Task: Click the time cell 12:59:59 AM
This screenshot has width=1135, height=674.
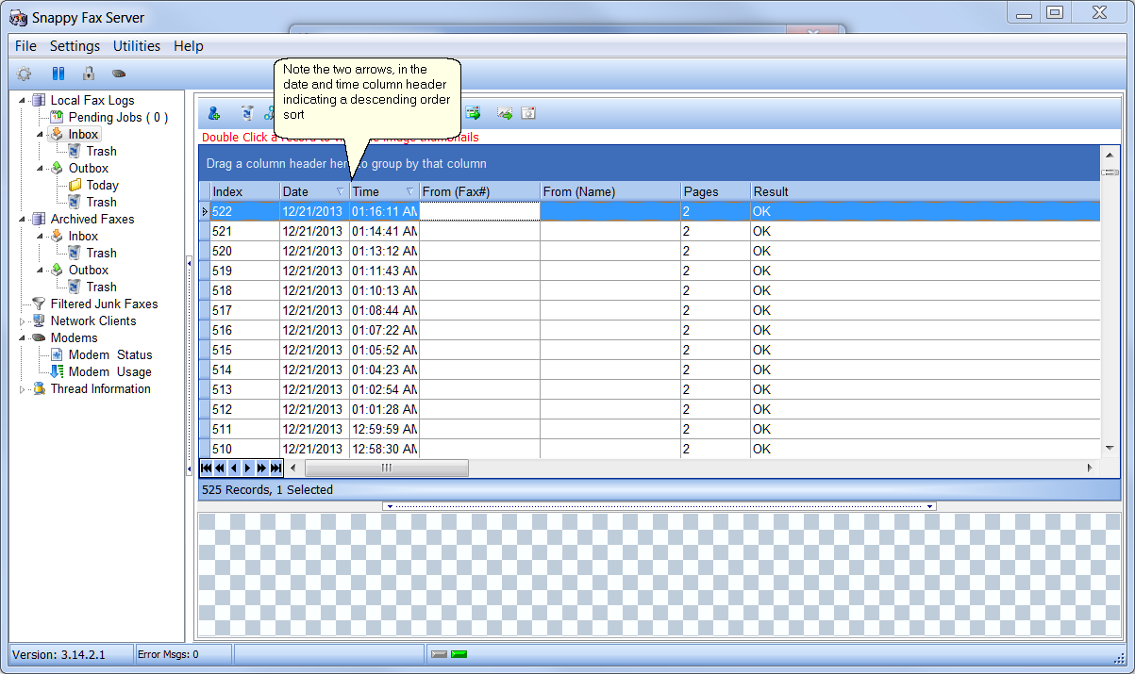Action: coord(385,429)
